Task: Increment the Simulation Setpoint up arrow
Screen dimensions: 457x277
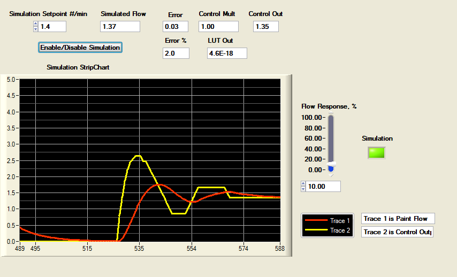Action: click(35, 24)
